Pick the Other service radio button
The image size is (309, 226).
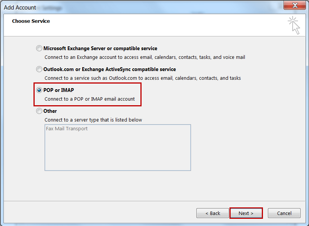[x=39, y=111]
